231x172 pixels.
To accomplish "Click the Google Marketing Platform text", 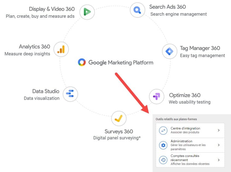I will tap(121, 63).
